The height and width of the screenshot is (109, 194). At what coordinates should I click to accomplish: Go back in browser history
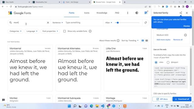tap(3, 7)
